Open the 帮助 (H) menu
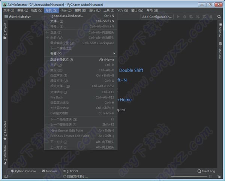The image size is (225, 181). 152,10
